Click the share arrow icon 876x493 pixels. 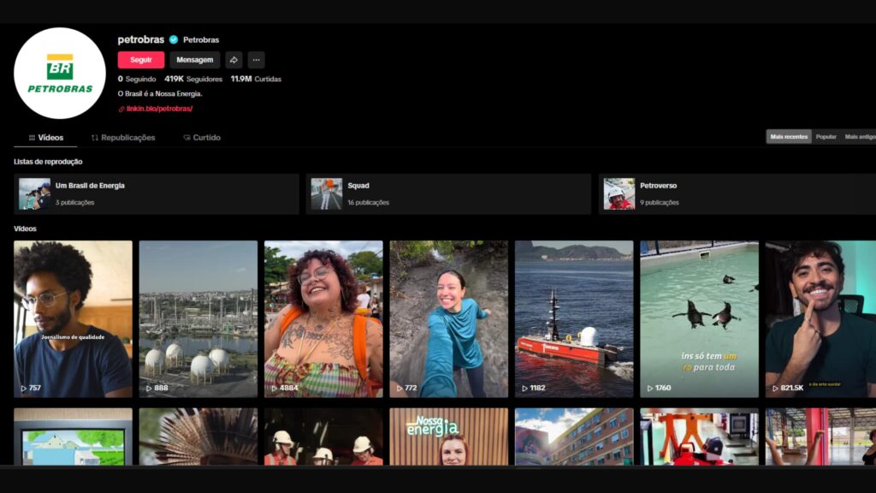coord(234,60)
